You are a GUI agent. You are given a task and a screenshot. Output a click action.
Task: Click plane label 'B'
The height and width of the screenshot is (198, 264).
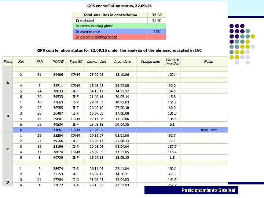(8, 116)
